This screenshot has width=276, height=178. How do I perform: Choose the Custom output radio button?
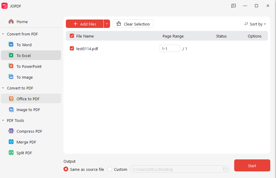coord(109,169)
